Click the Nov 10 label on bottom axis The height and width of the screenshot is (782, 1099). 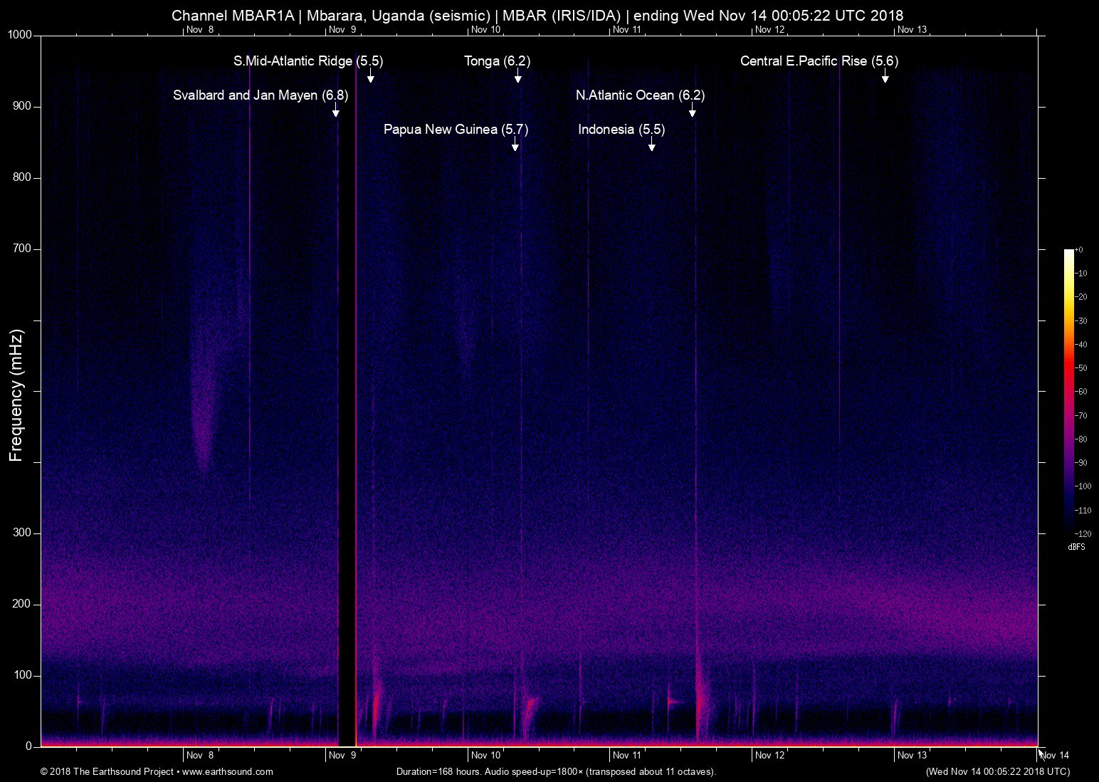pos(486,756)
